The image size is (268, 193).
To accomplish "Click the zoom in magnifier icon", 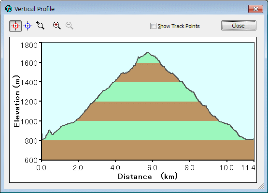I will tap(57, 26).
